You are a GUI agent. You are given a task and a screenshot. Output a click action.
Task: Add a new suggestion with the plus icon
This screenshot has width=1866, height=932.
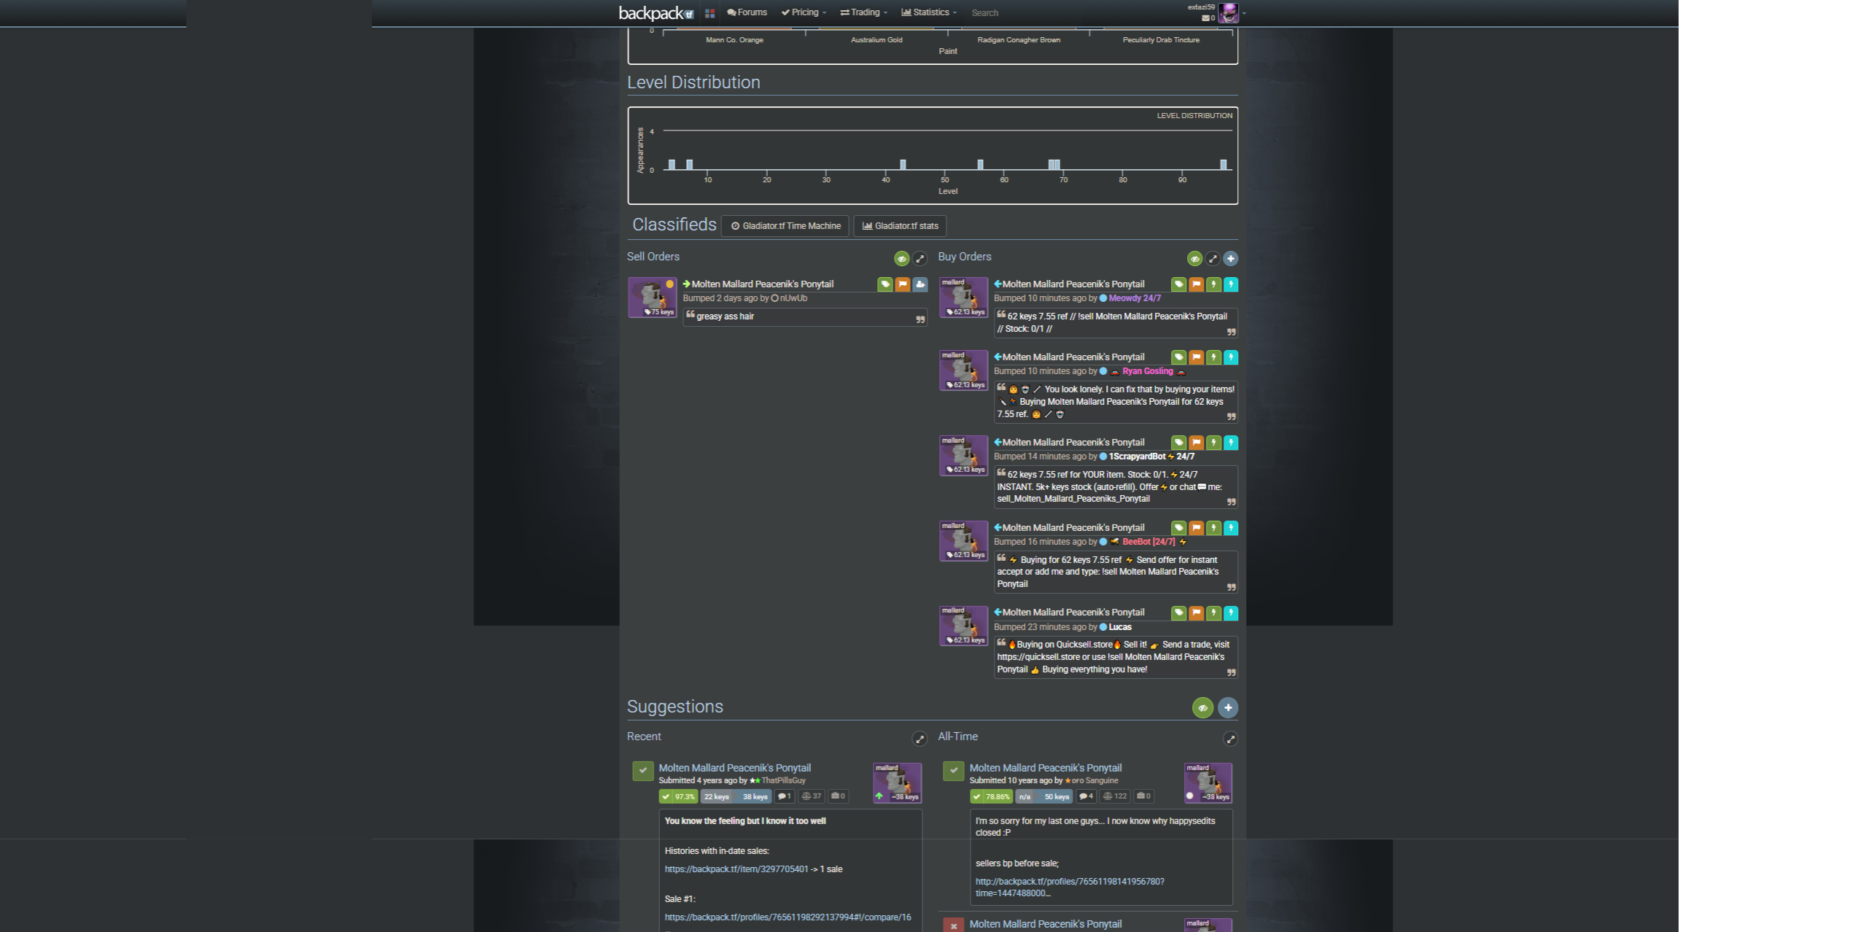coord(1228,707)
